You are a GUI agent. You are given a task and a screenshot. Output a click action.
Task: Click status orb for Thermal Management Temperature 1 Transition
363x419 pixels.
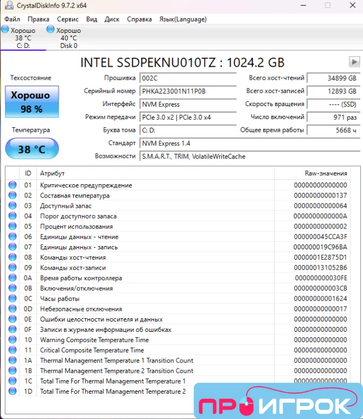[x=12, y=360]
